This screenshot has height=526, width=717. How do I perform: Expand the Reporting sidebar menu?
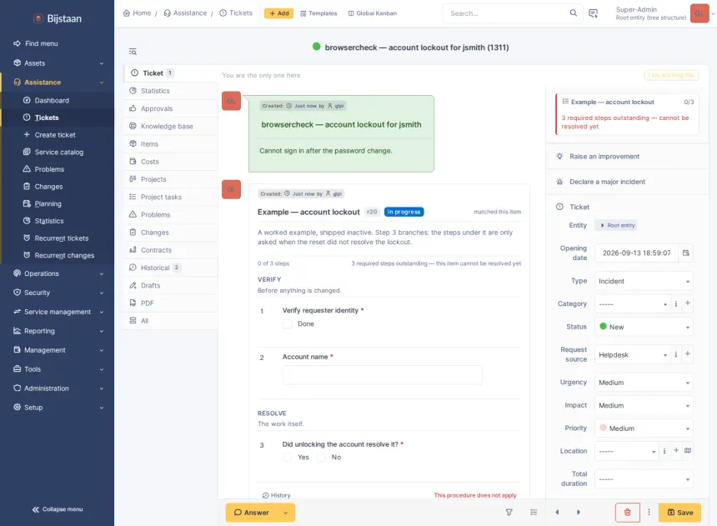58,331
